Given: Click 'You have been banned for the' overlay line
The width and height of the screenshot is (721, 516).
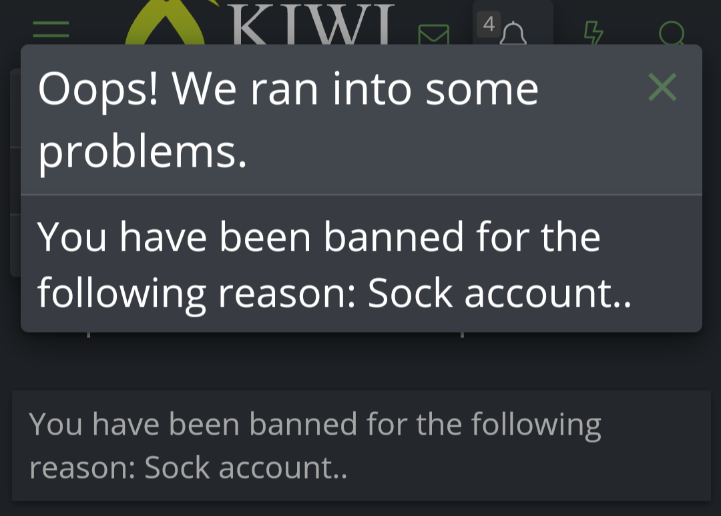Looking at the screenshot, I should point(318,237).
